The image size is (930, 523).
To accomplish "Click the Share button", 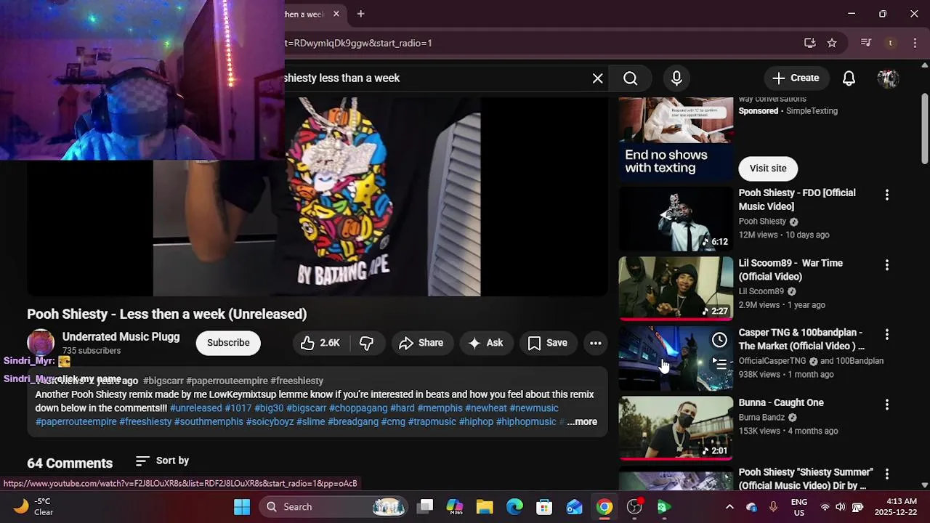I will [x=421, y=343].
